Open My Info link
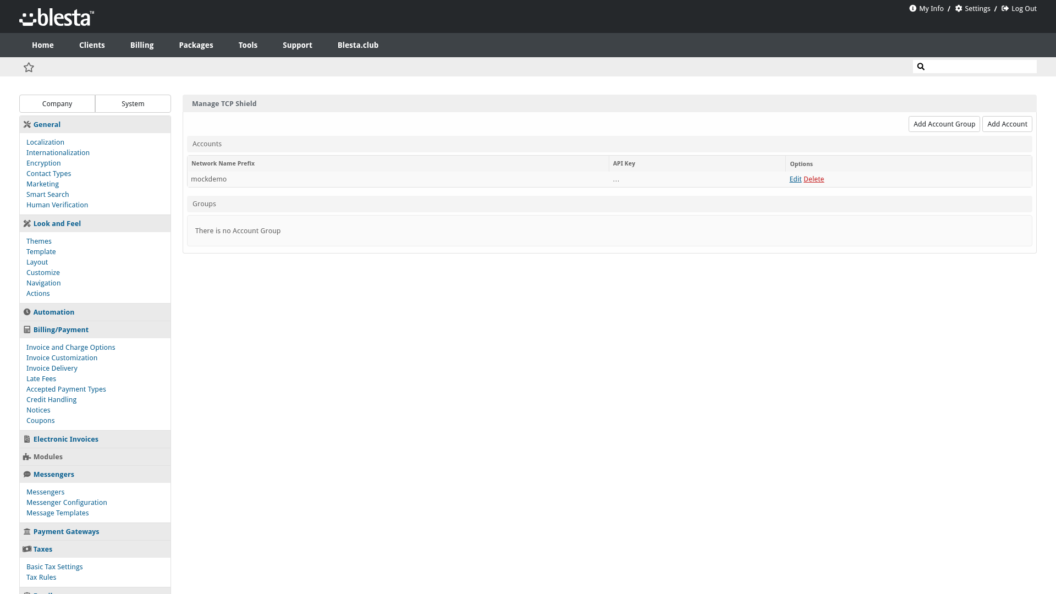 (931, 8)
